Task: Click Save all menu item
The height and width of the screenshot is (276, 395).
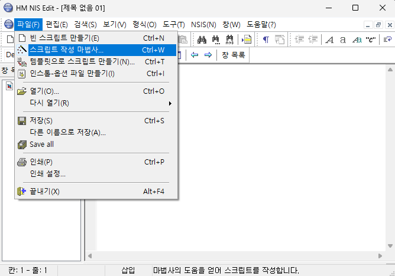Action: (x=96, y=144)
